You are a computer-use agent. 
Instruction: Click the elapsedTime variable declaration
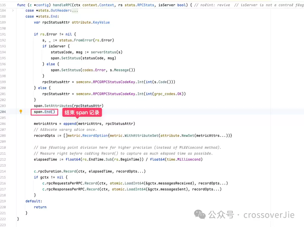pos(45,159)
